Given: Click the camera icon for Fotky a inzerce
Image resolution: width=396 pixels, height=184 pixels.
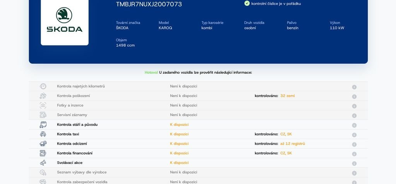Looking at the screenshot, I should 43,105.
